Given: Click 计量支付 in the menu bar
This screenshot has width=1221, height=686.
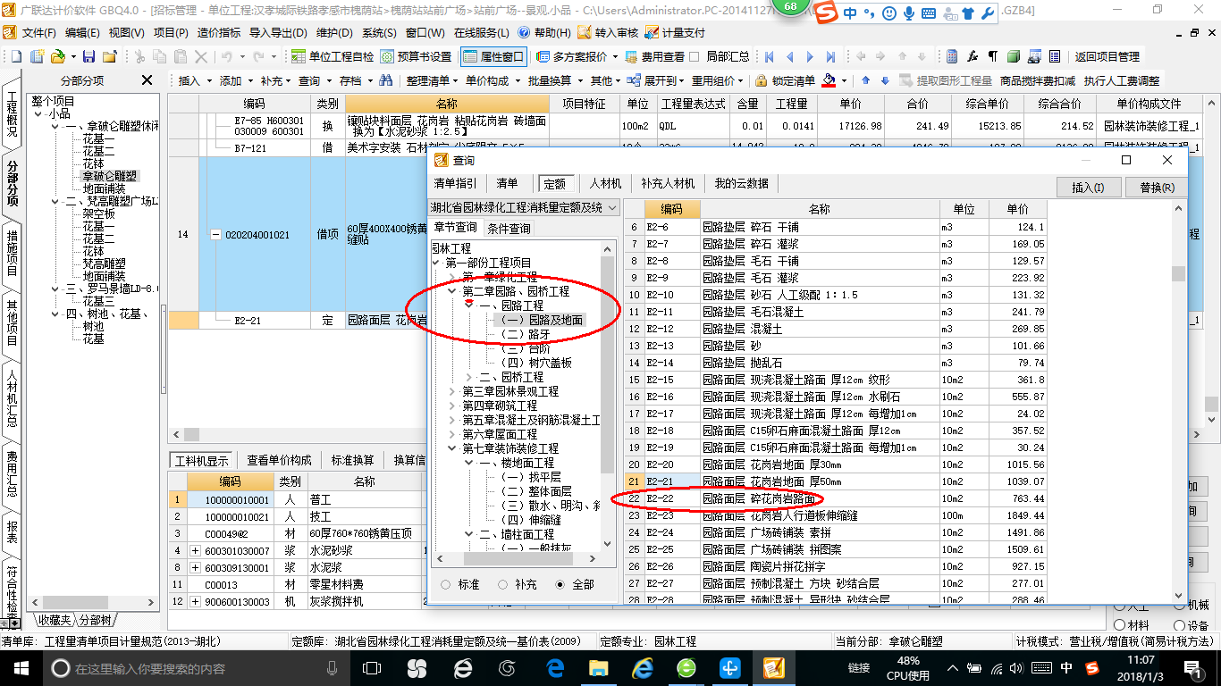Looking at the screenshot, I should [x=675, y=33].
